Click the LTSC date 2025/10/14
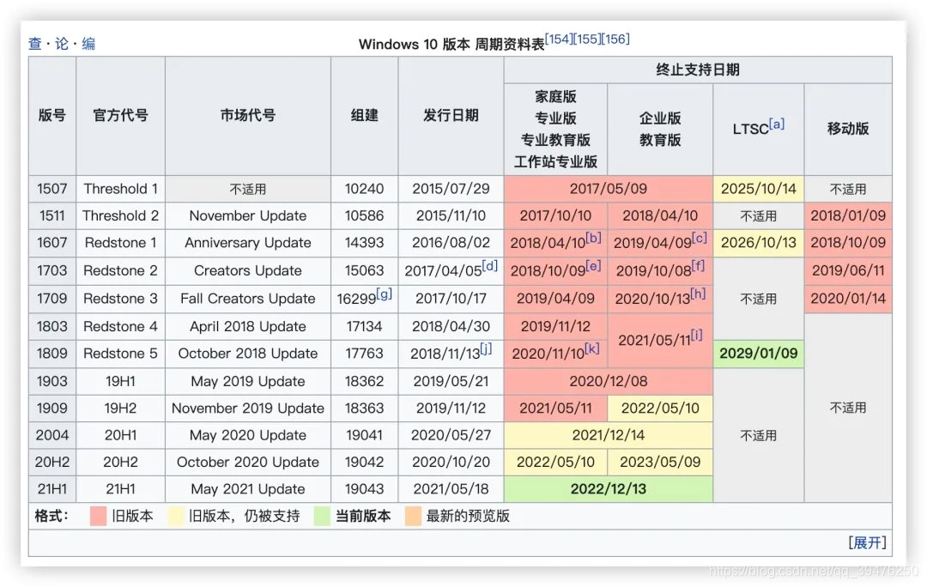This screenshot has width=927, height=587. click(x=759, y=189)
